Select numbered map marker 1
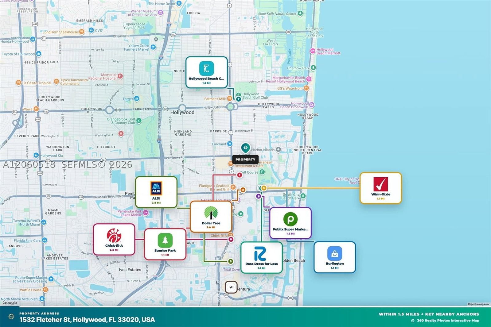This screenshot has height=327, width=491. [x=240, y=175]
